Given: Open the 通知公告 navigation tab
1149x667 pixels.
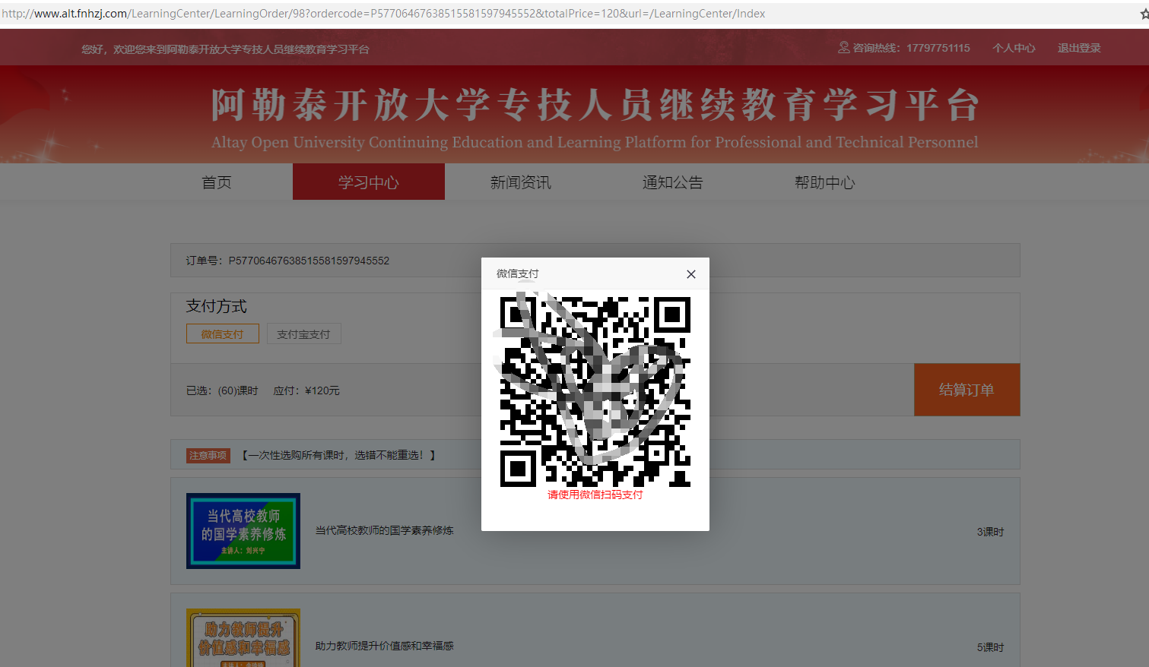Looking at the screenshot, I should tap(673, 182).
